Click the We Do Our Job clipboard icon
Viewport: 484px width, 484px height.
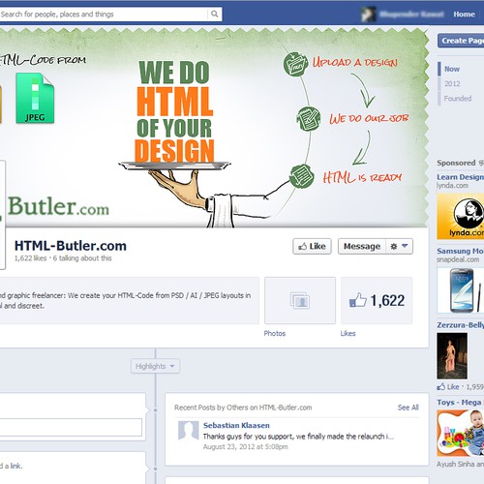tap(308, 119)
